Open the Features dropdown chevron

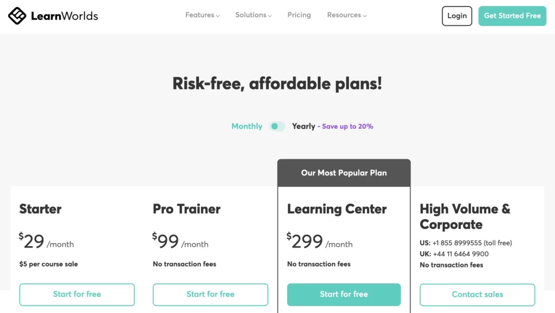[217, 16]
